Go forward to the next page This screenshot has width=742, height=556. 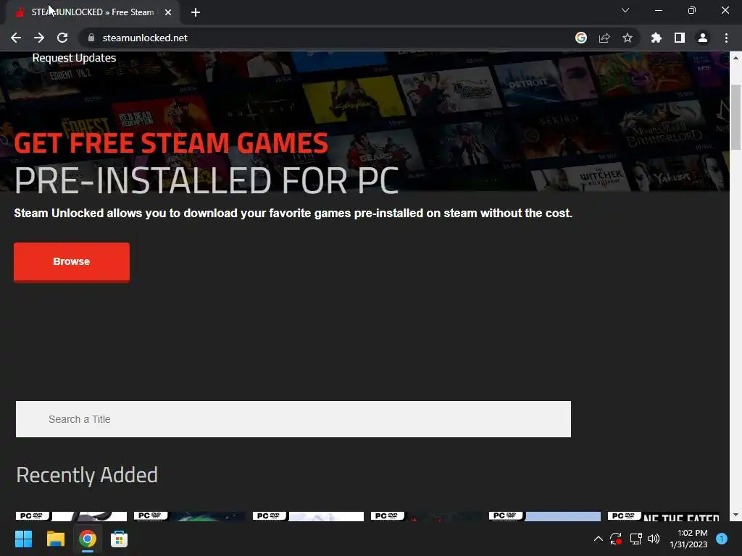tap(39, 38)
